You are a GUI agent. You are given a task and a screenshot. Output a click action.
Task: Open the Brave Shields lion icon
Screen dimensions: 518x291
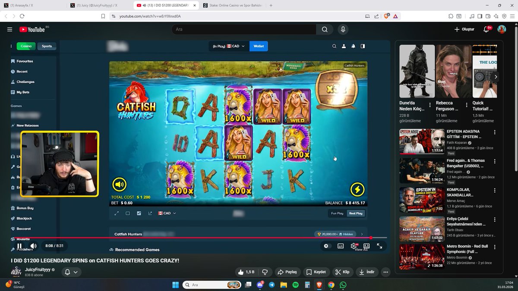(x=386, y=16)
